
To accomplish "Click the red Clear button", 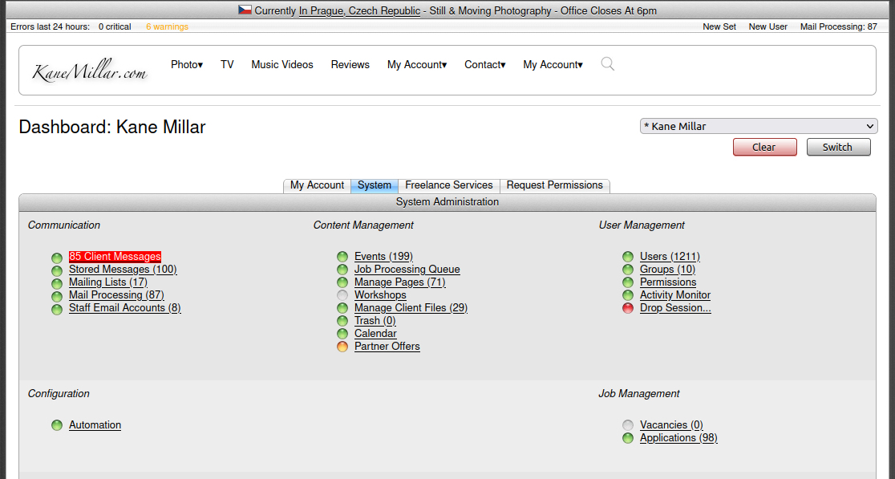I will pyautogui.click(x=765, y=148).
